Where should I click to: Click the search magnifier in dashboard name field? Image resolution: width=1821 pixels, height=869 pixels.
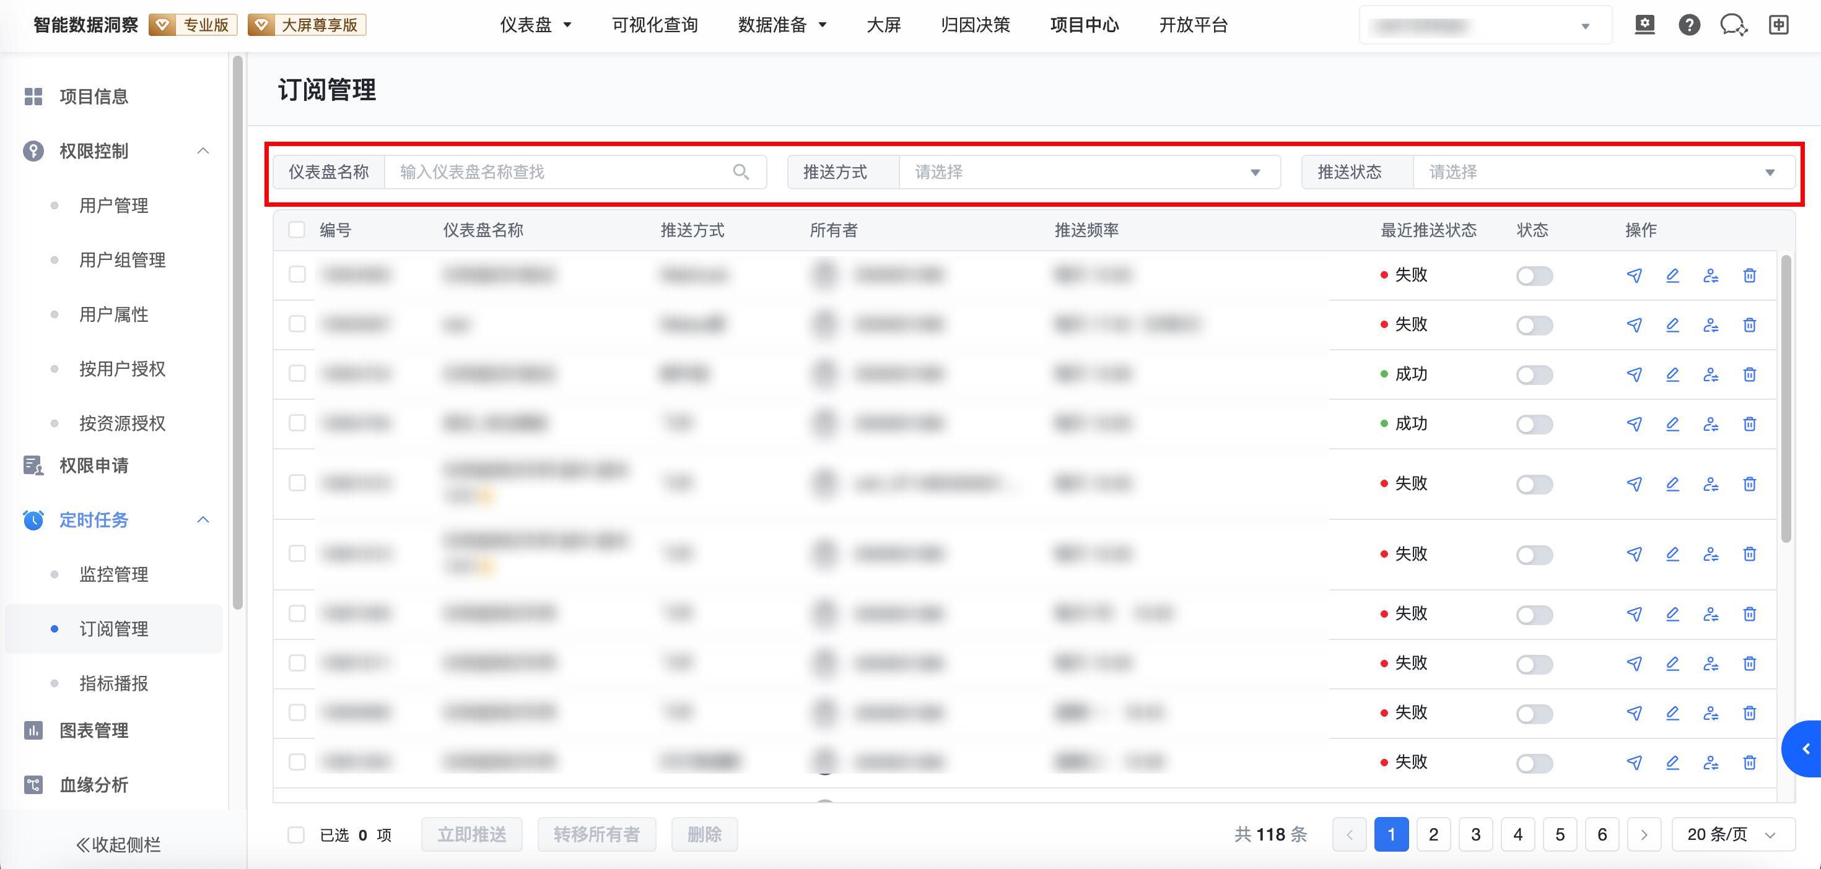coord(740,173)
